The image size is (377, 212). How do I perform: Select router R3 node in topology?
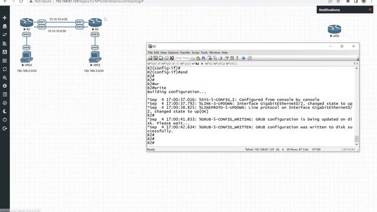tap(95, 22)
